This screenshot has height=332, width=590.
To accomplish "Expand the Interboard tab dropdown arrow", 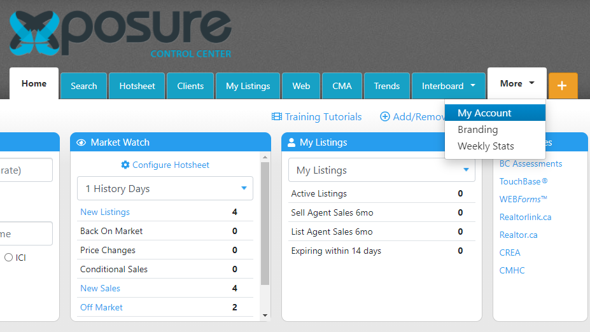I will tap(473, 85).
